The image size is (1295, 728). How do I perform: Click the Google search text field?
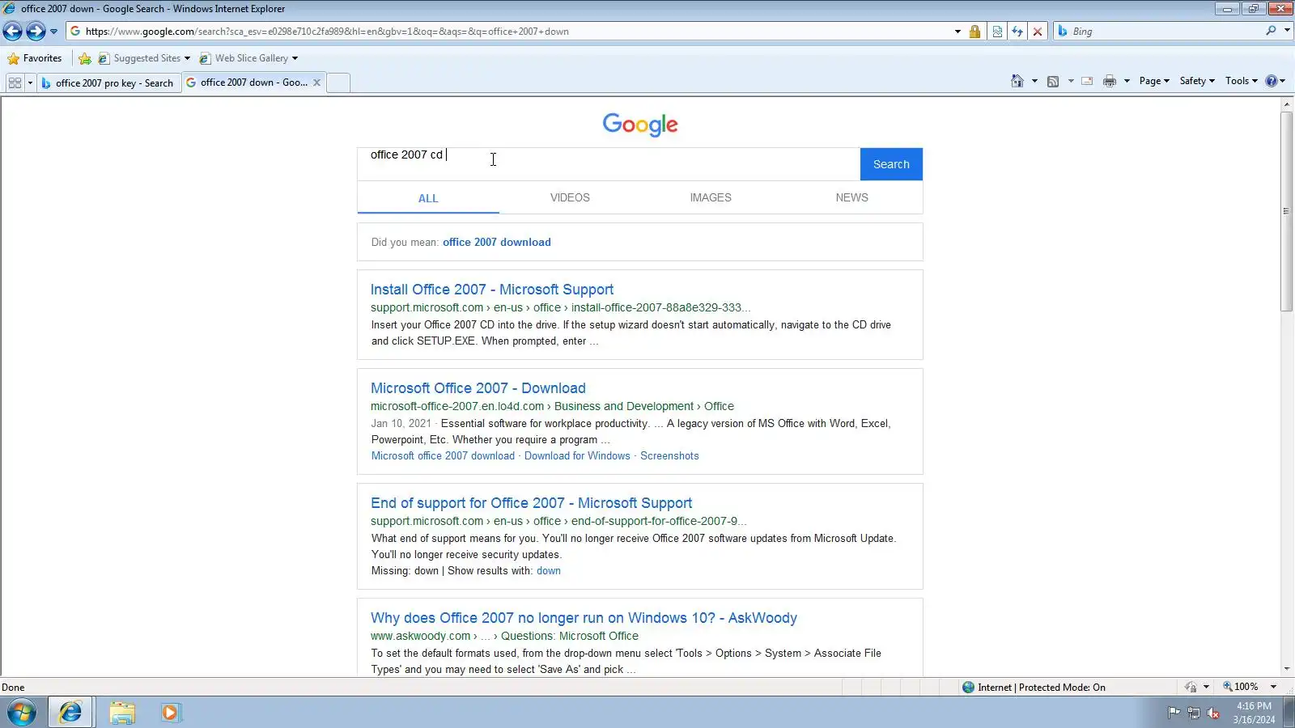coord(609,163)
